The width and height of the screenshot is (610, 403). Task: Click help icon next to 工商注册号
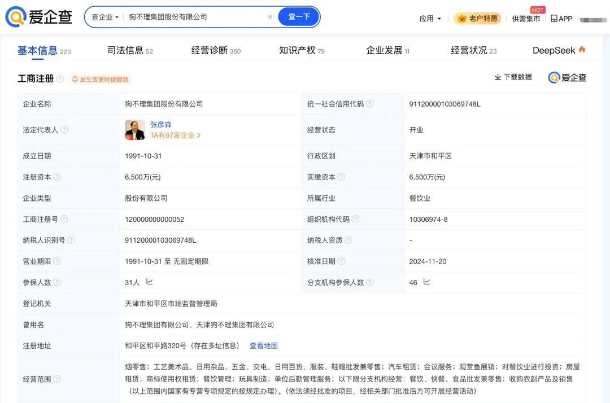(x=64, y=219)
